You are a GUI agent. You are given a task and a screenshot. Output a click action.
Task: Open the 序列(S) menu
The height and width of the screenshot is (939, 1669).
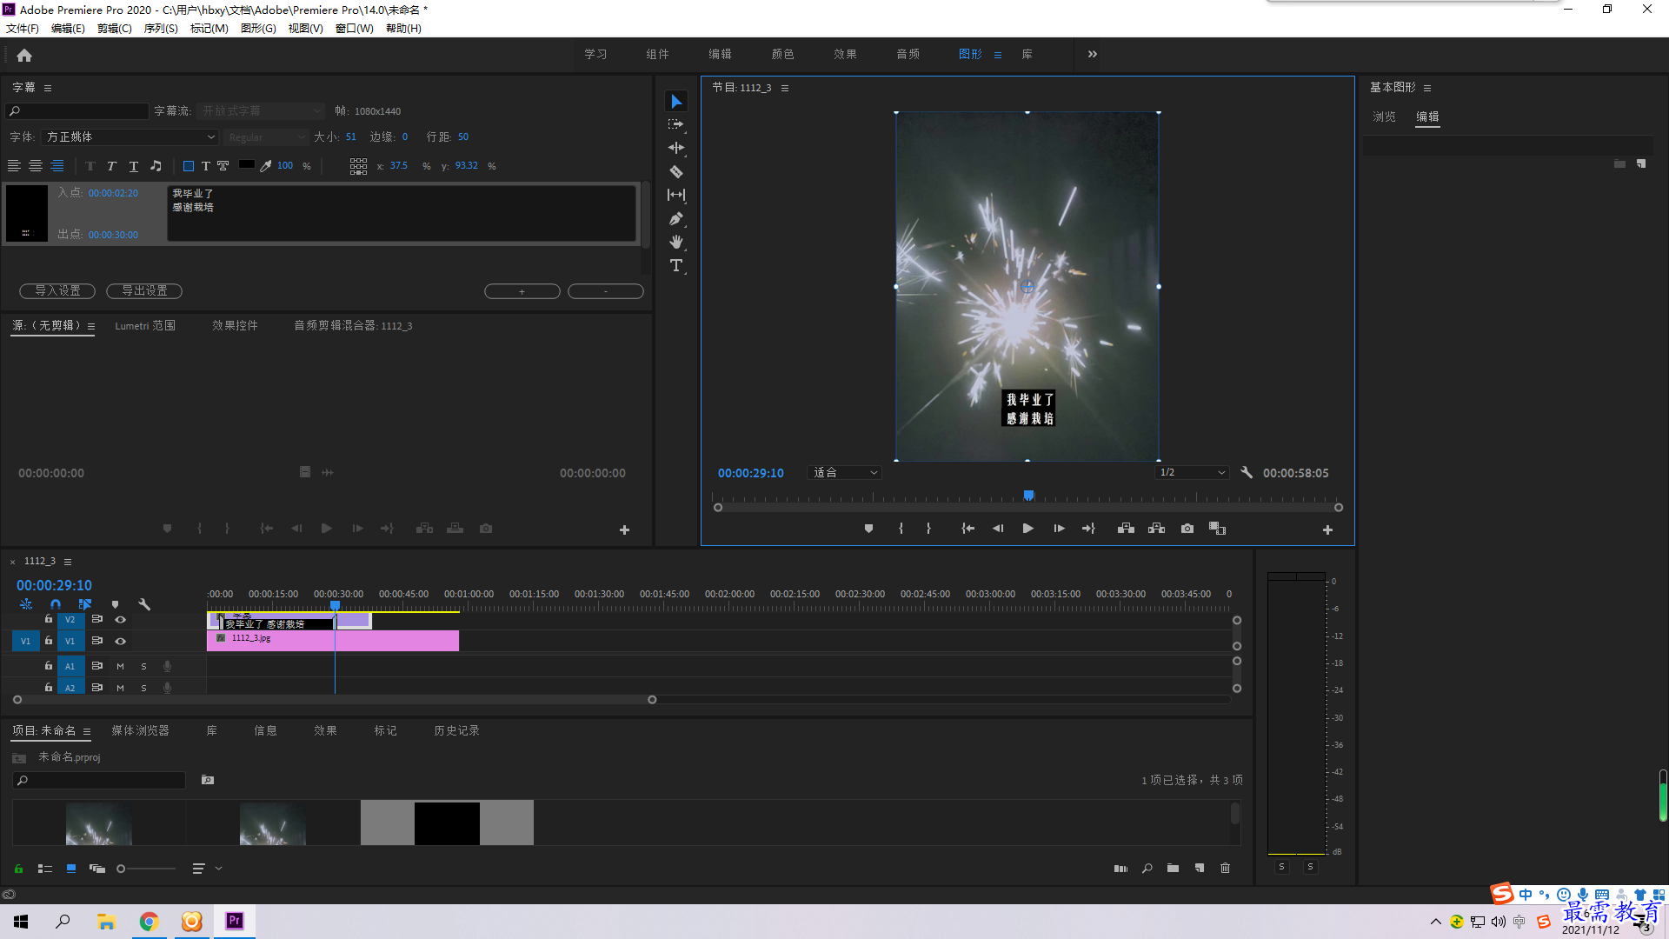[x=161, y=29]
